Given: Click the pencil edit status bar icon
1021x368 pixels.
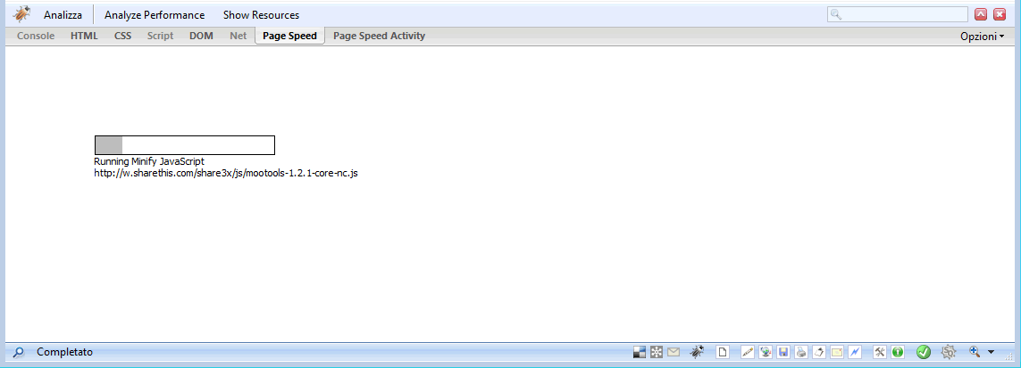Looking at the screenshot, I should (x=748, y=353).
